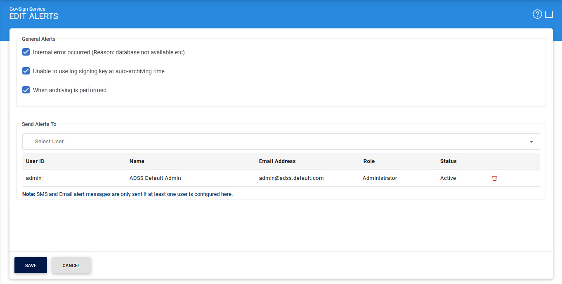Expand the Select User dropdown arrow
The width and height of the screenshot is (562, 284).
[x=531, y=142]
